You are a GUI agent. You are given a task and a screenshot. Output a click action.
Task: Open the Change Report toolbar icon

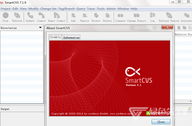[x=136, y=17]
